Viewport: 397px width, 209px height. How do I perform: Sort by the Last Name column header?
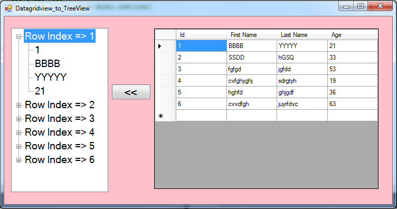(302, 35)
